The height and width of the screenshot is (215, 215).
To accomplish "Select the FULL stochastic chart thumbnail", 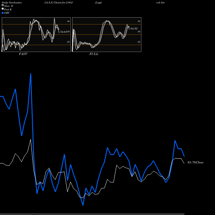I will coord(107,34).
